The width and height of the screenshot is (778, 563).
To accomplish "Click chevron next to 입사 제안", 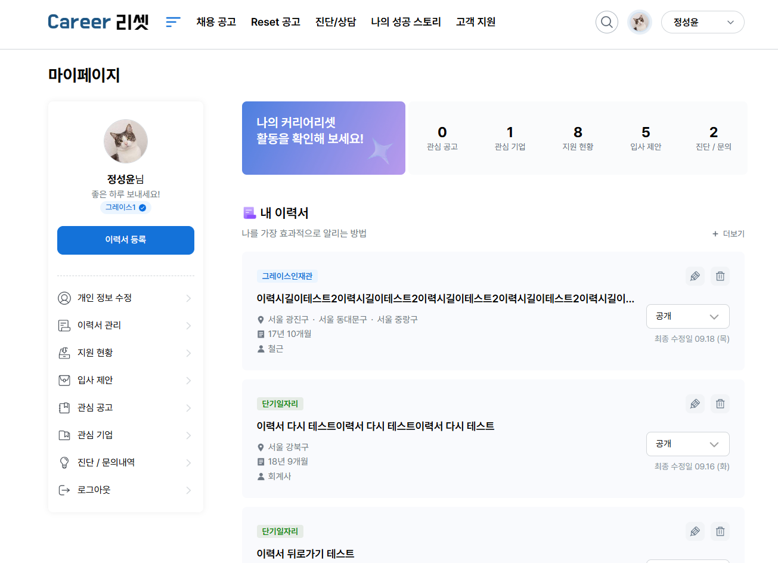I will [x=188, y=381].
